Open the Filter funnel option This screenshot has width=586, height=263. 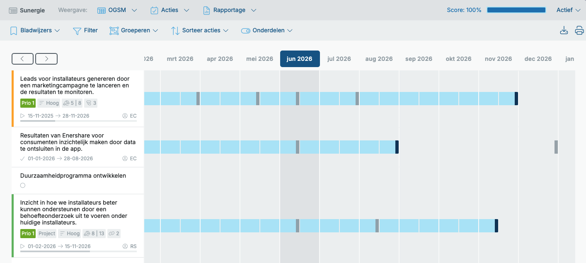[85, 30]
